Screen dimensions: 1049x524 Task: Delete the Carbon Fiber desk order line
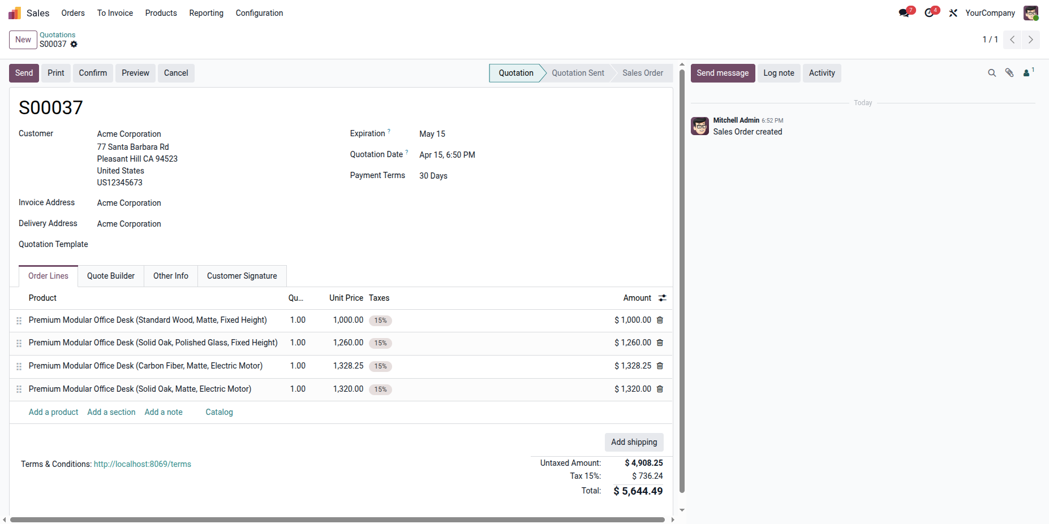[660, 366]
